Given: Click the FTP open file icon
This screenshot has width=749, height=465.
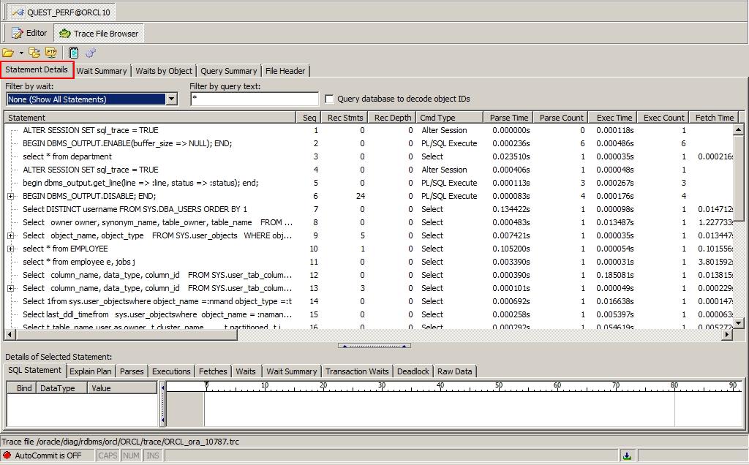Looking at the screenshot, I should point(50,53).
